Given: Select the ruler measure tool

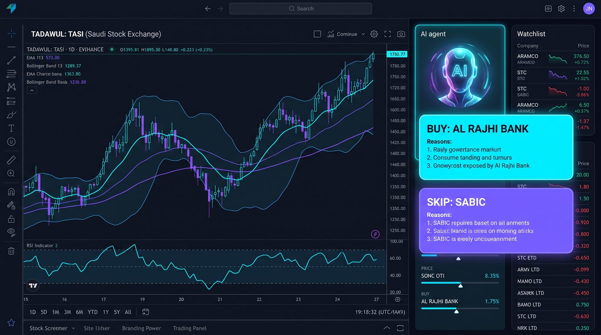Looking at the screenshot, I should (x=11, y=160).
